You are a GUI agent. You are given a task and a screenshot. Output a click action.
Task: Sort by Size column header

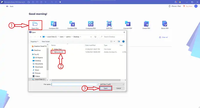(x=121, y=45)
